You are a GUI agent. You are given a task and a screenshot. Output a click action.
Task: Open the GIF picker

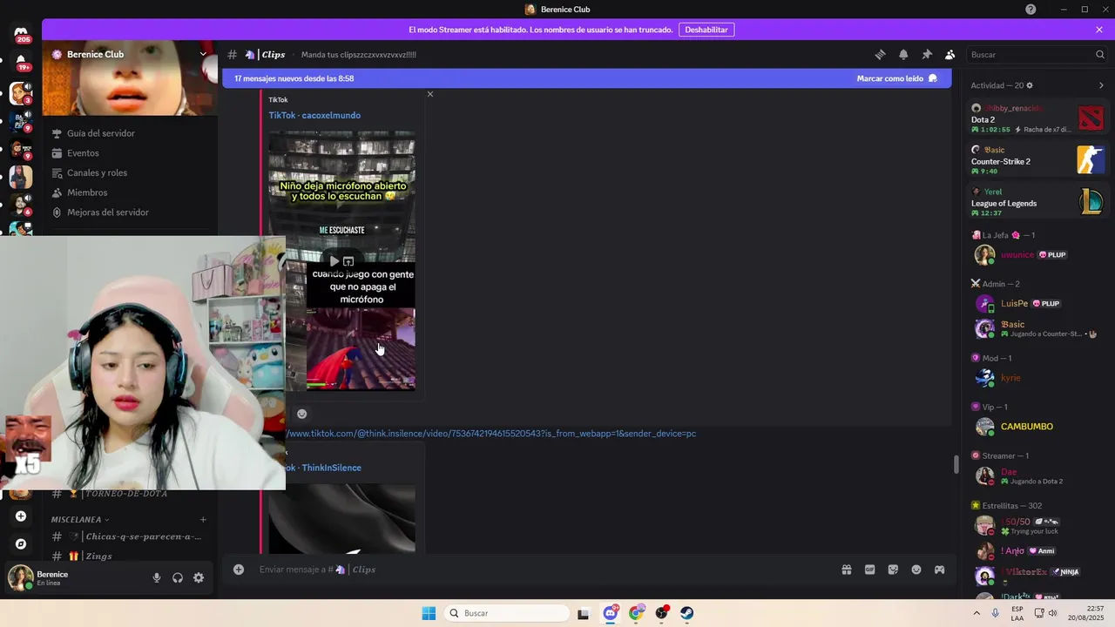(869, 570)
